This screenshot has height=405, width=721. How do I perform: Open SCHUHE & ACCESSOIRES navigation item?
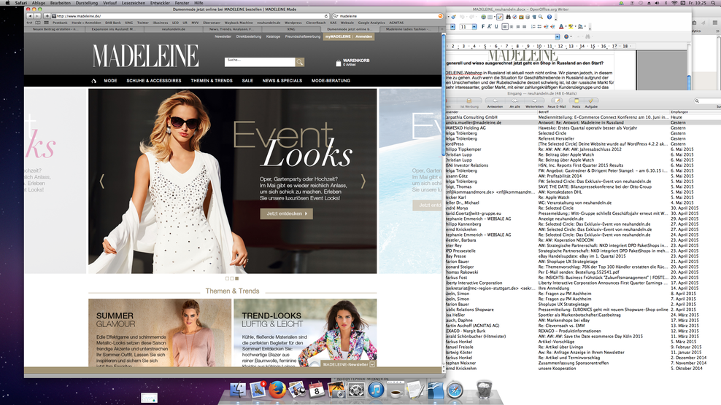click(x=154, y=81)
